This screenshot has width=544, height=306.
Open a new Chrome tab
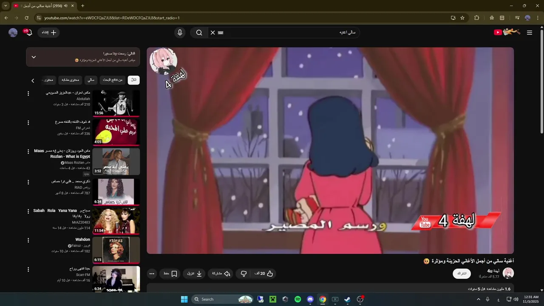(82, 6)
